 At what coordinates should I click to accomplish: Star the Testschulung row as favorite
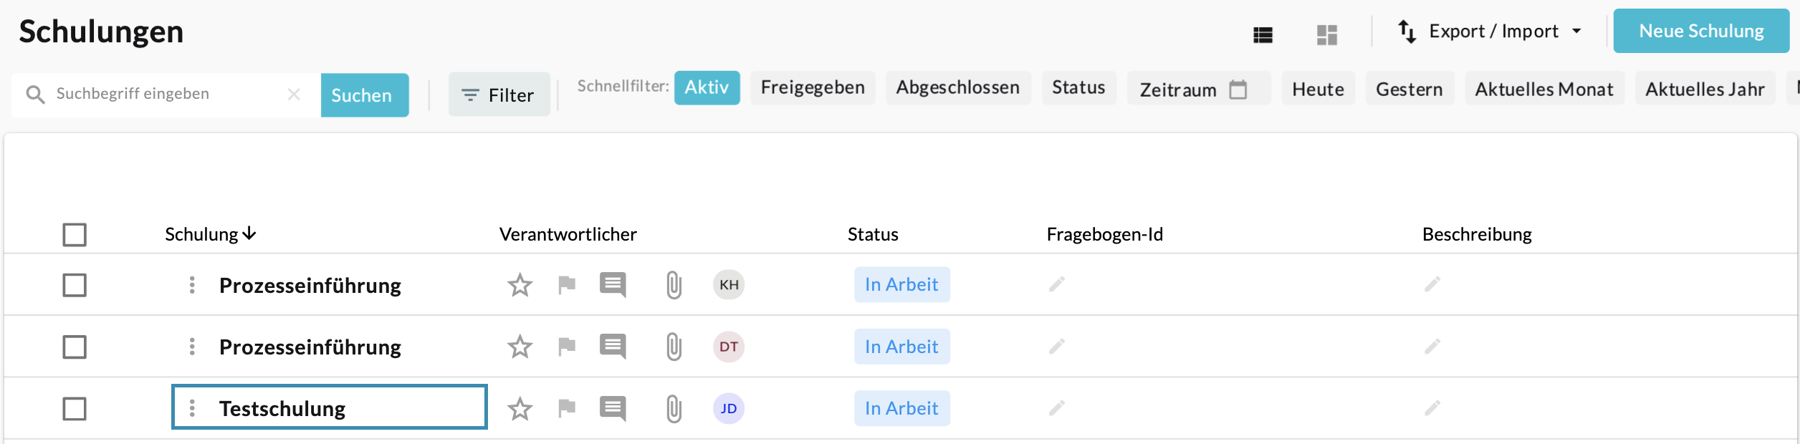[x=520, y=409]
